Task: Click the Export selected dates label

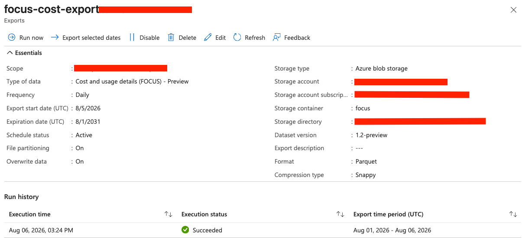Action: (91, 38)
